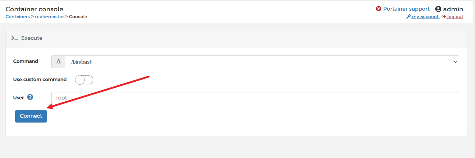Screen dimensions: 475x158
Task: Open the Portainer support link
Action: click(x=406, y=9)
